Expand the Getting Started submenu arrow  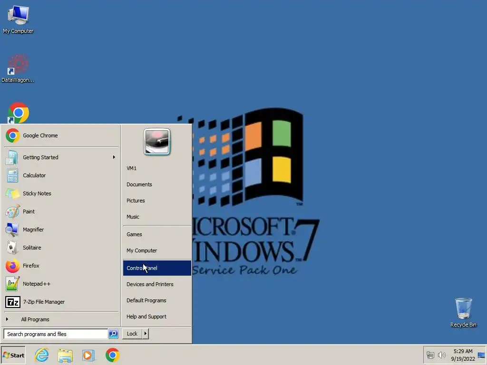(x=114, y=157)
